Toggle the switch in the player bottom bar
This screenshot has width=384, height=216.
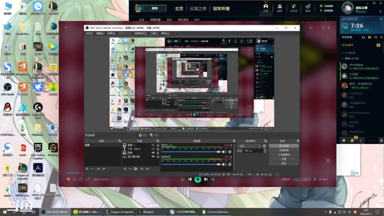pyautogui.click(x=289, y=179)
